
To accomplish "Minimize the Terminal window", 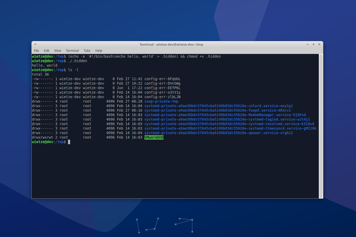I will [x=307, y=44].
